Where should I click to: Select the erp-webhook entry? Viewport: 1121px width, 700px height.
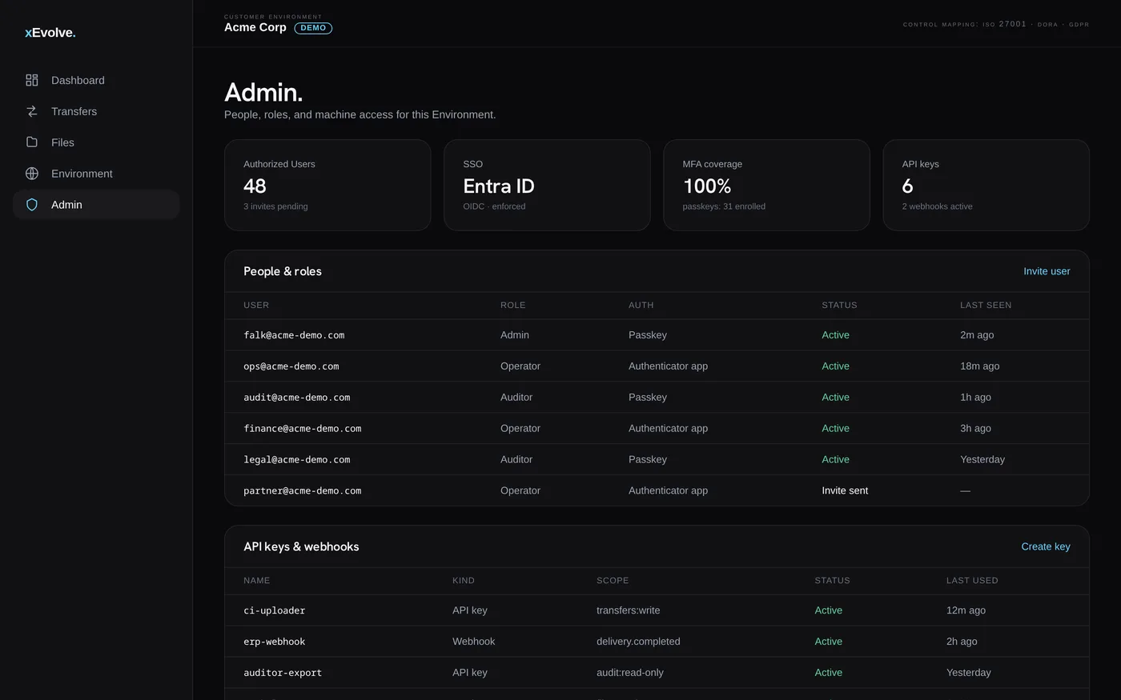(x=275, y=642)
